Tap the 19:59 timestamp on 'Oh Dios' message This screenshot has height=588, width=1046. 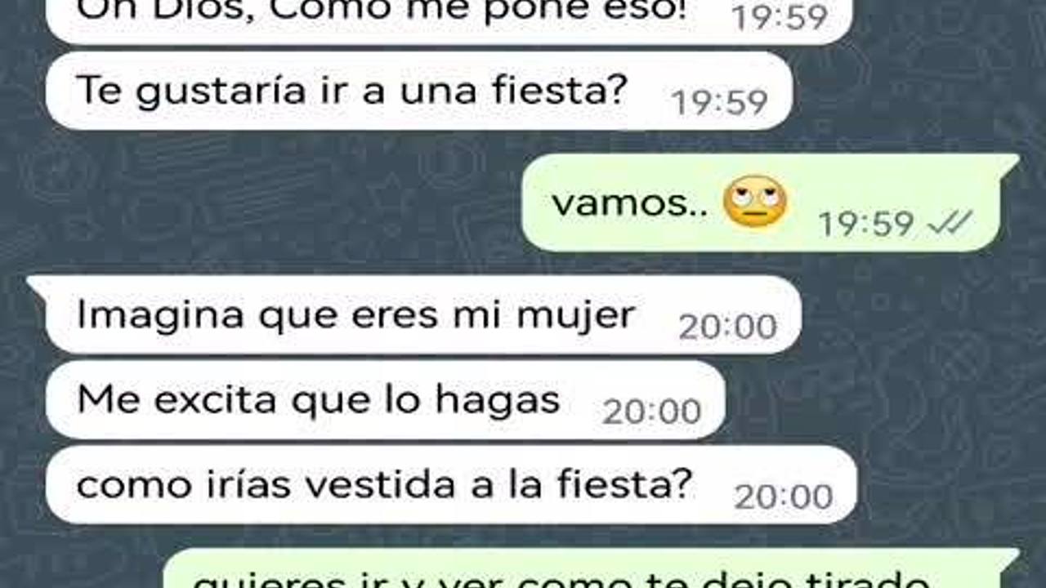pos(780,17)
